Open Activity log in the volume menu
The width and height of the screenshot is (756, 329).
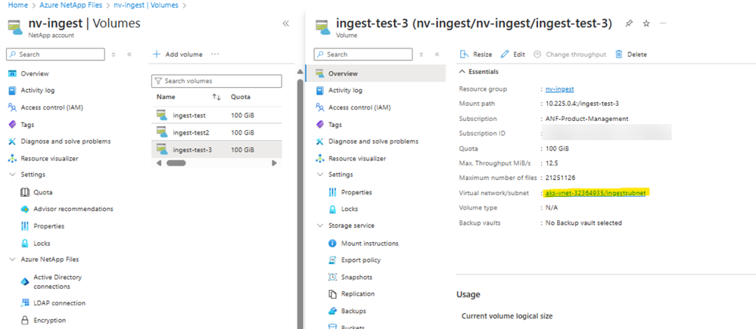(x=345, y=90)
